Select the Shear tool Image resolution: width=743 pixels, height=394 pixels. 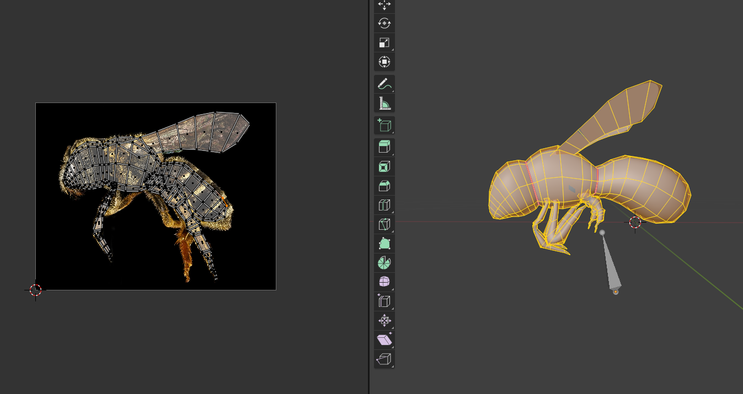pyautogui.click(x=384, y=340)
